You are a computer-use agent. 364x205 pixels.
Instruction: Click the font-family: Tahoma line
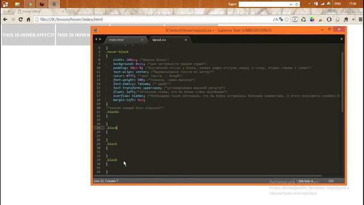(x=131, y=84)
